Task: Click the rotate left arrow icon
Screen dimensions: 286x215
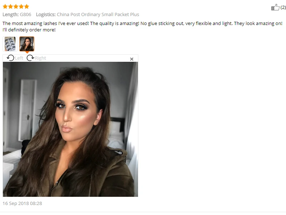Action: [x=10, y=58]
